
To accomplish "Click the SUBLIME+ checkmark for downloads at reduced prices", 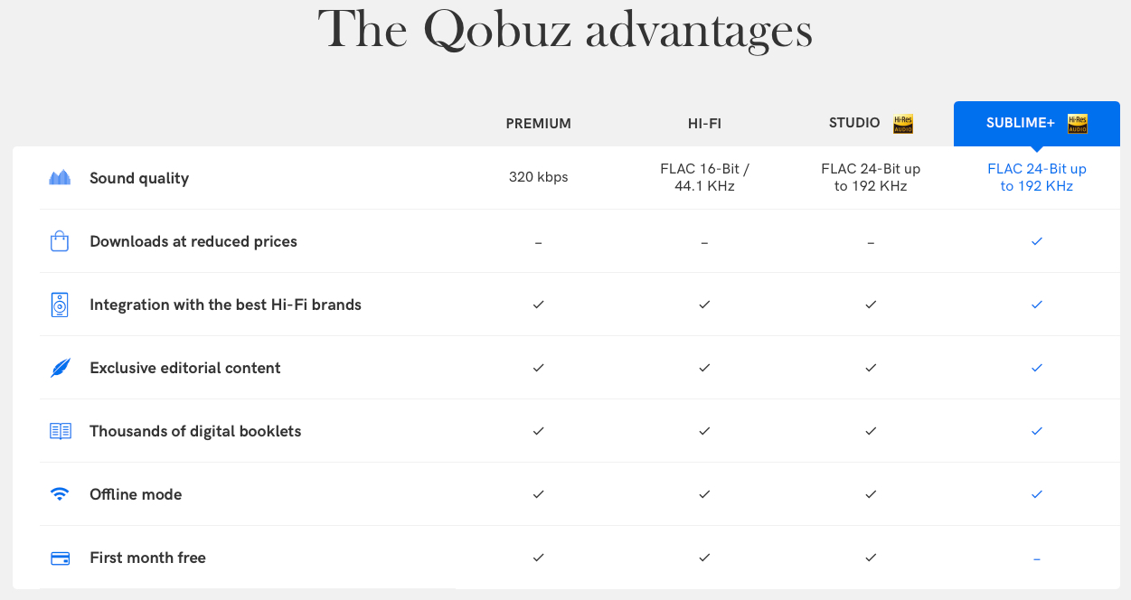I will tap(1037, 241).
